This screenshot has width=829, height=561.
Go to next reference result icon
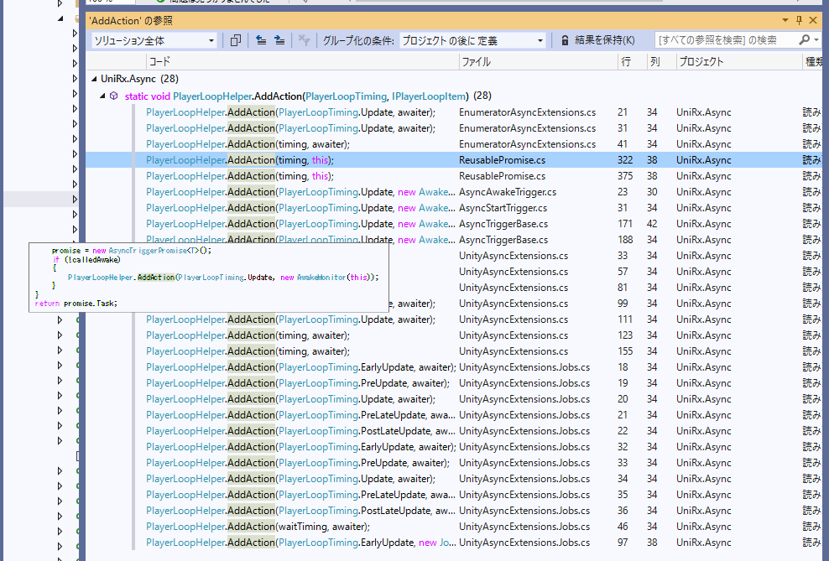[x=279, y=40]
